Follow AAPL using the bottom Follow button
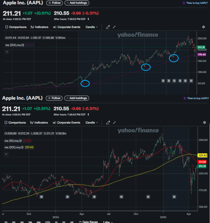 [x=54, y=98]
